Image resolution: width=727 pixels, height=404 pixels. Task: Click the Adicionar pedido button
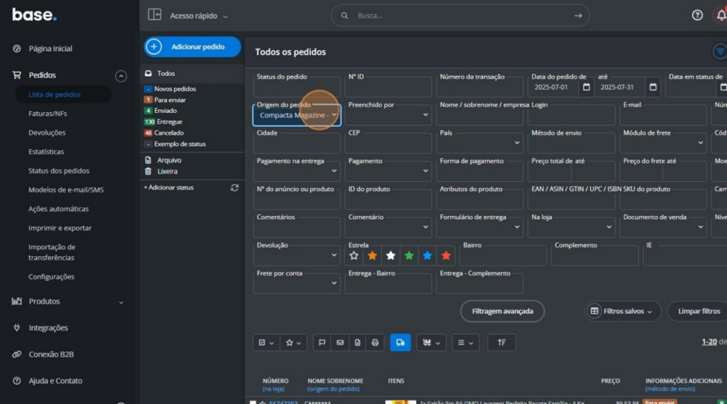pos(192,47)
